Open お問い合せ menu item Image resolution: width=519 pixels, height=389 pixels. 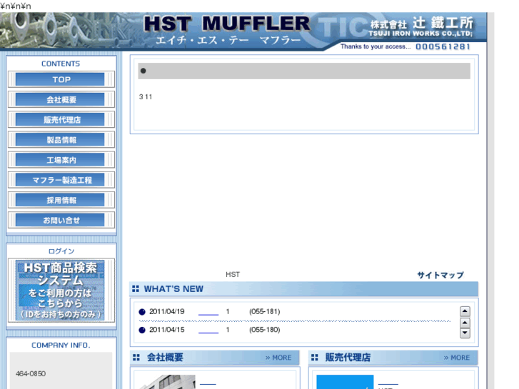tap(61, 220)
